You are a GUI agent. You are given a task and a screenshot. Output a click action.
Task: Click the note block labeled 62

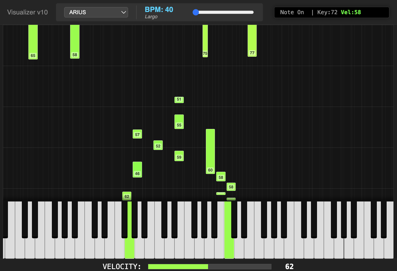[x=127, y=196]
